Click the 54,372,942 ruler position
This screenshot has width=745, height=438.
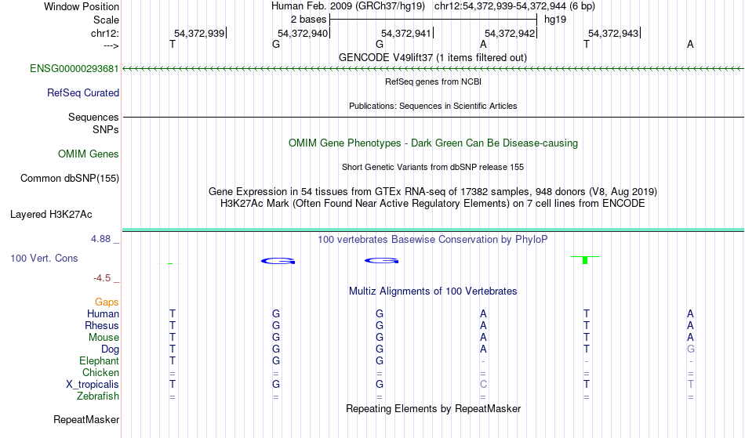point(511,34)
